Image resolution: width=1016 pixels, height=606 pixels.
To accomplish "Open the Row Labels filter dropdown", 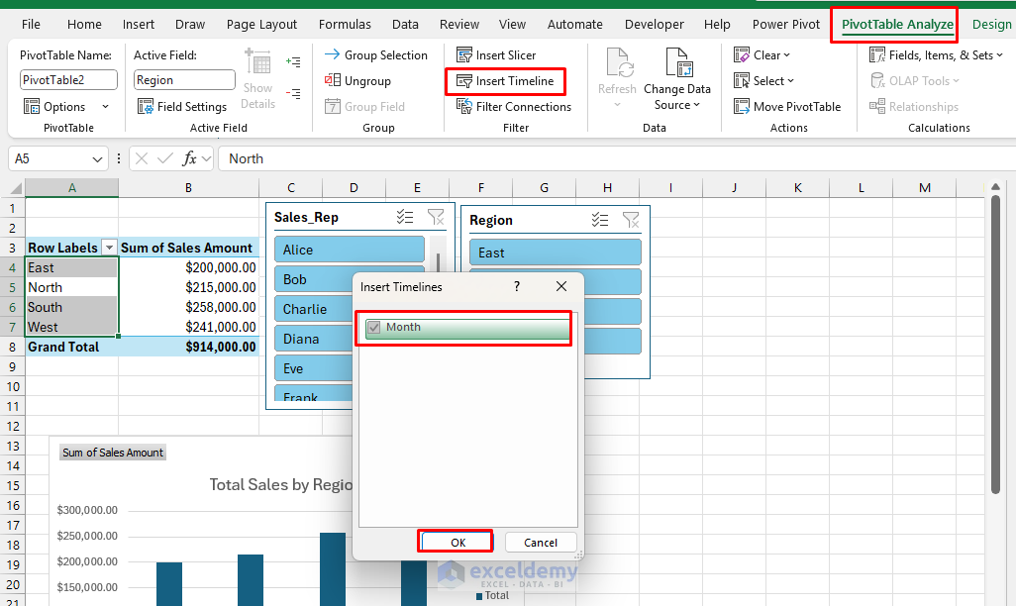I will point(109,247).
